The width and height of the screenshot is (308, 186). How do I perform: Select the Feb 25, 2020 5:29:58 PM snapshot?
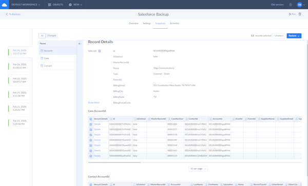pyautogui.click(x=20, y=122)
